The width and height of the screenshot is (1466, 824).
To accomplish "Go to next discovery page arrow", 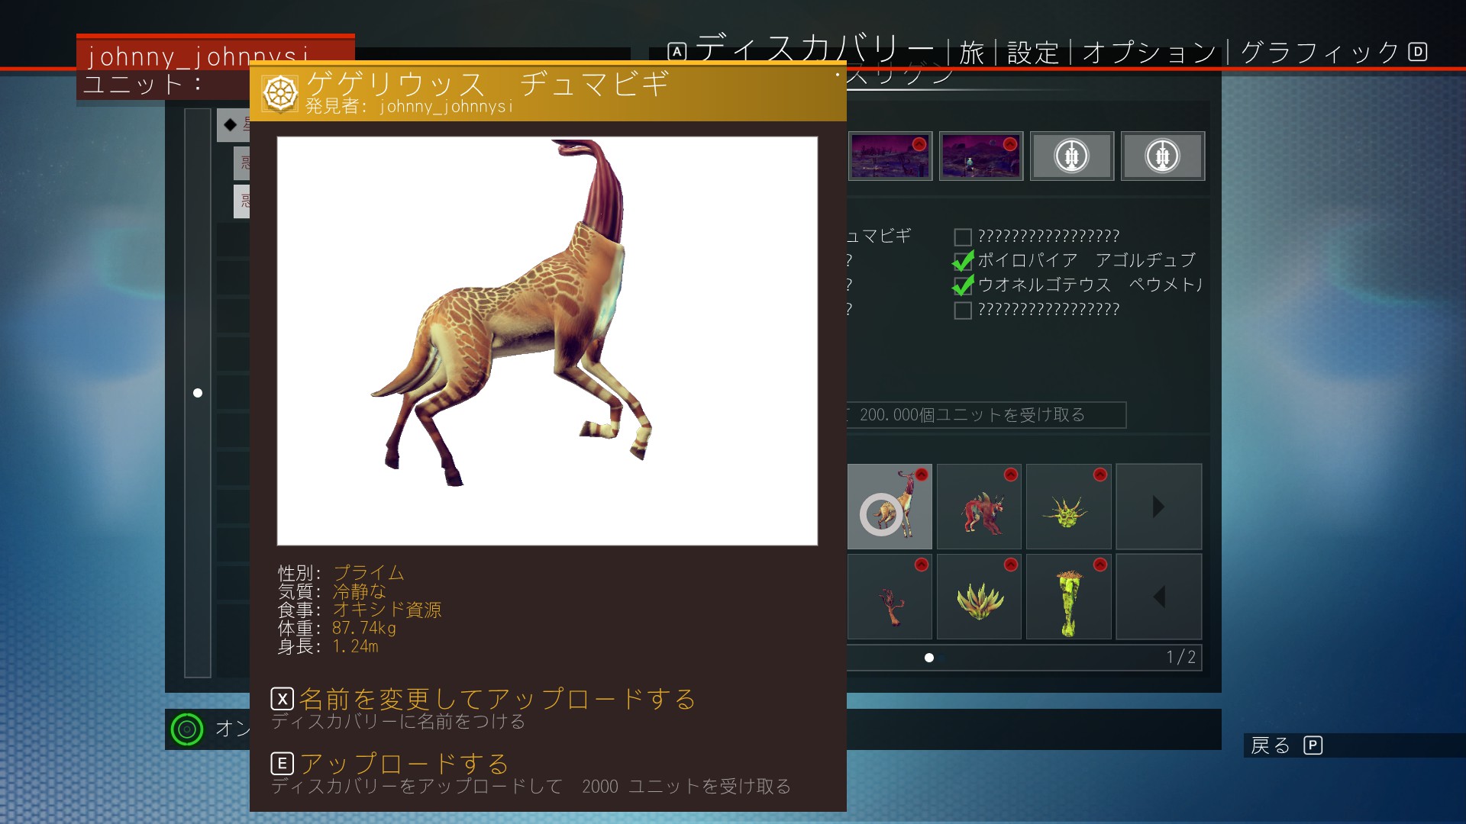I will pos(1158,507).
